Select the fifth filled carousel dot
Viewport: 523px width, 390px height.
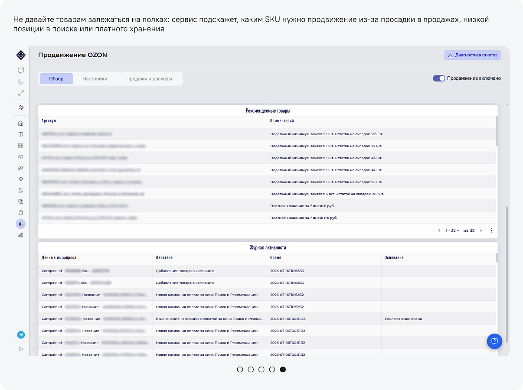click(283, 370)
